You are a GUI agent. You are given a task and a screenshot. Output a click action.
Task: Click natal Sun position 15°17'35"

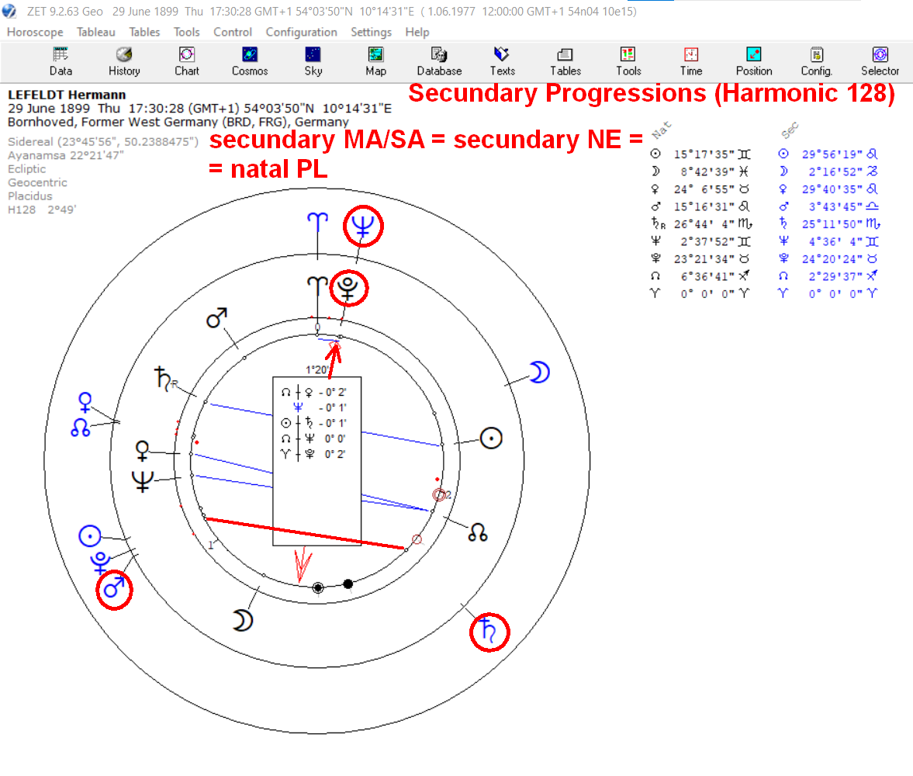(704, 154)
